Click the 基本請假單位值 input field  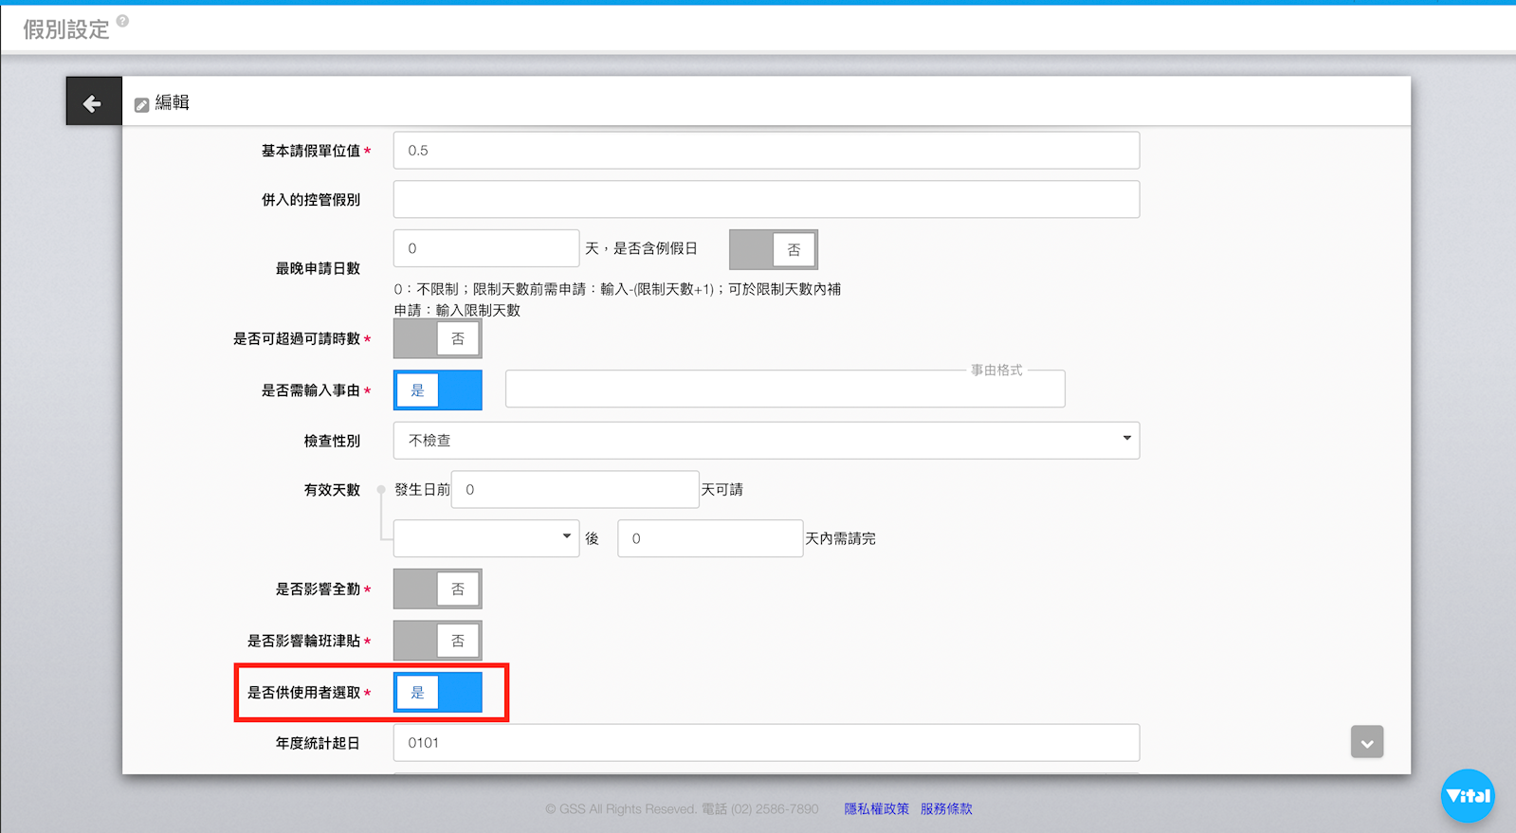click(766, 151)
